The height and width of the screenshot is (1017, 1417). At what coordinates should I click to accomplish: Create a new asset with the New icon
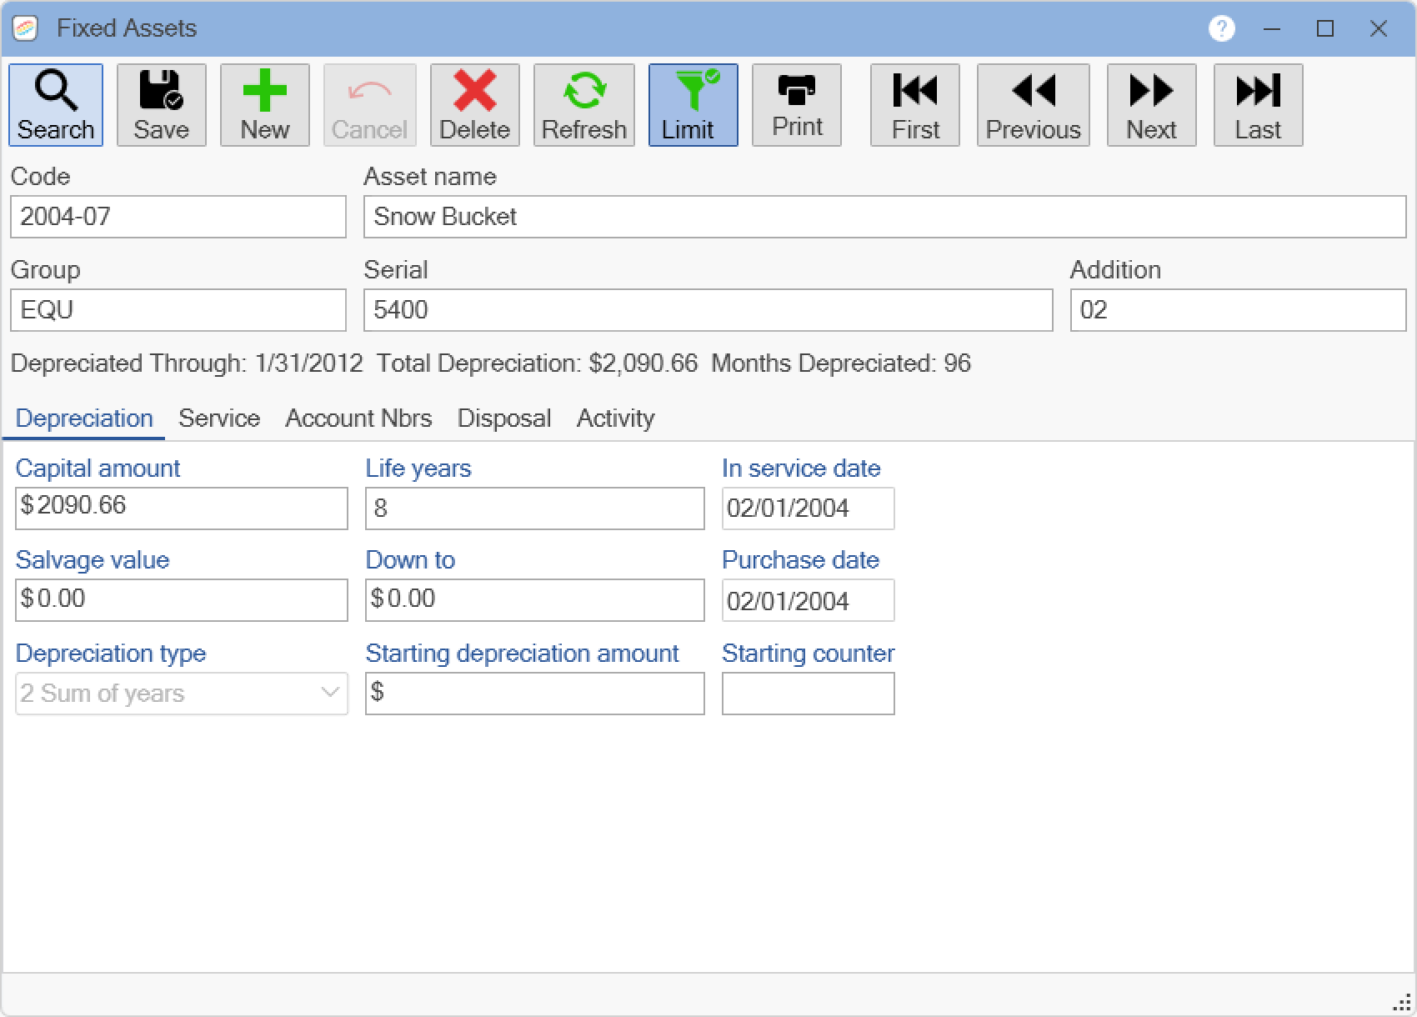[264, 104]
